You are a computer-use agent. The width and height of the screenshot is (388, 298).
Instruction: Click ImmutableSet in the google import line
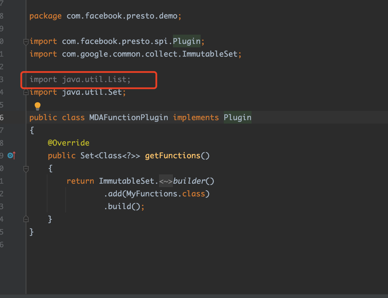click(210, 54)
